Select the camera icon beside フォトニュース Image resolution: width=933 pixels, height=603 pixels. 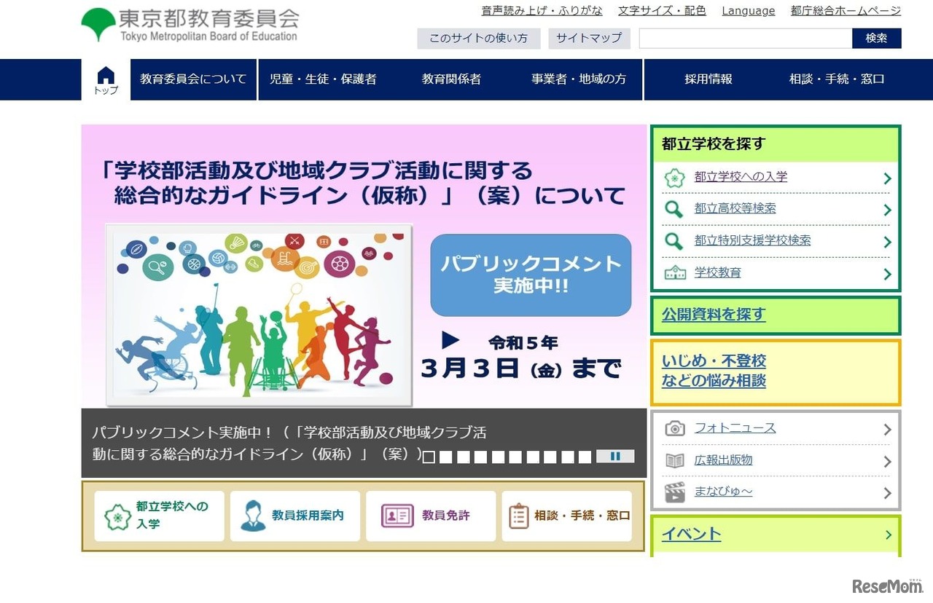[674, 429]
